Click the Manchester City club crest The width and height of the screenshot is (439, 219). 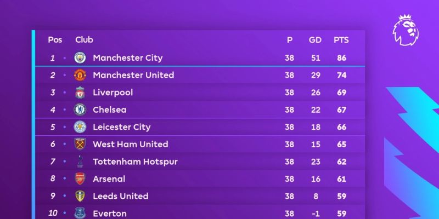[80, 57]
